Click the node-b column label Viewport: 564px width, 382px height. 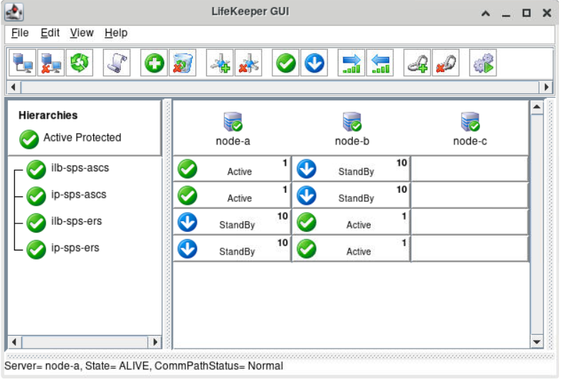click(352, 141)
